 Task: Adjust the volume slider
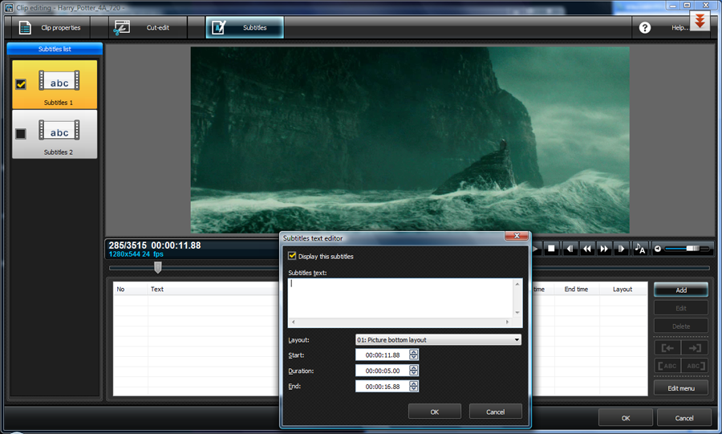688,249
